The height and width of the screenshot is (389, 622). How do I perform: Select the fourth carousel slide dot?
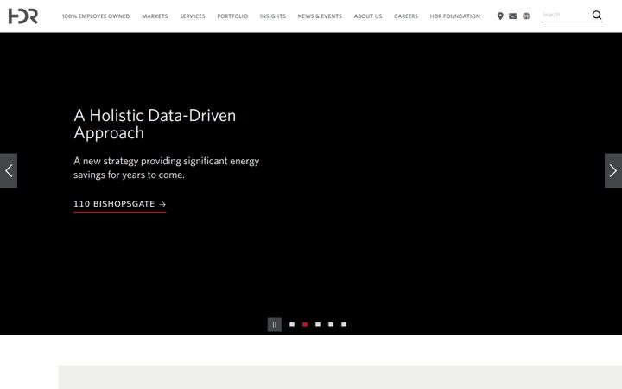(331, 324)
